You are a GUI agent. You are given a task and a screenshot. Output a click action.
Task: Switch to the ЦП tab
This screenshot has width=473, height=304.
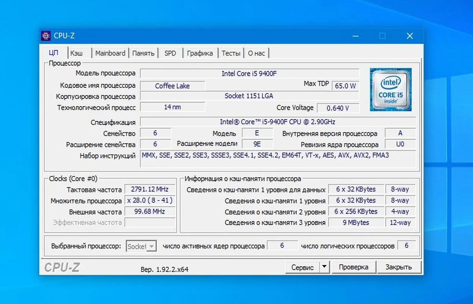[54, 53]
